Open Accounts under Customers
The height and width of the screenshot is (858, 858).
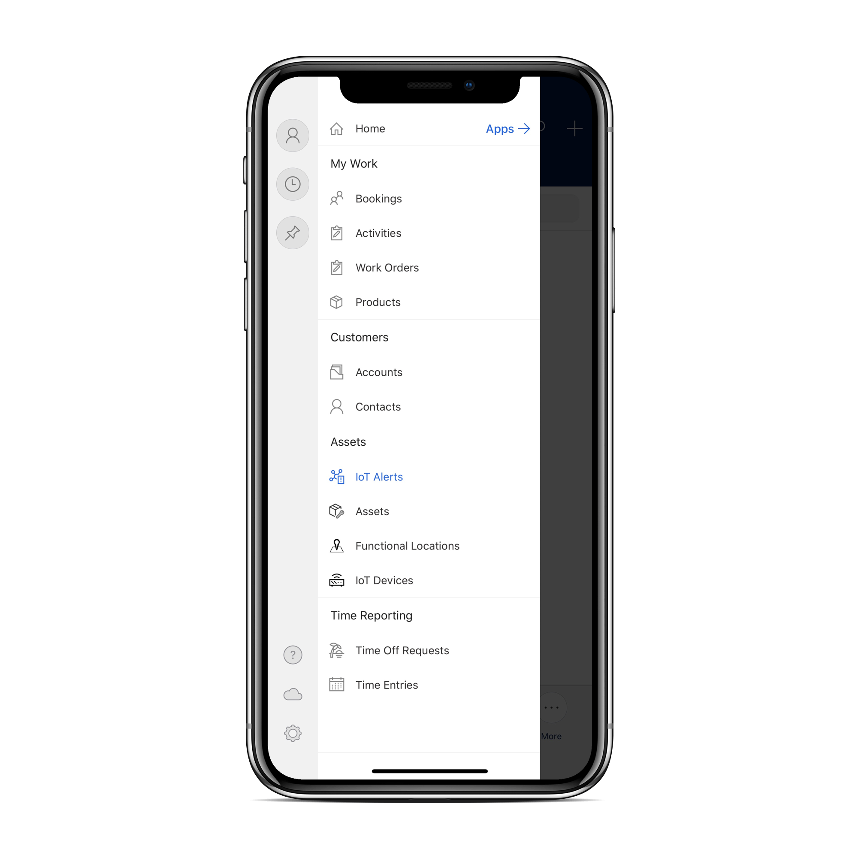378,372
